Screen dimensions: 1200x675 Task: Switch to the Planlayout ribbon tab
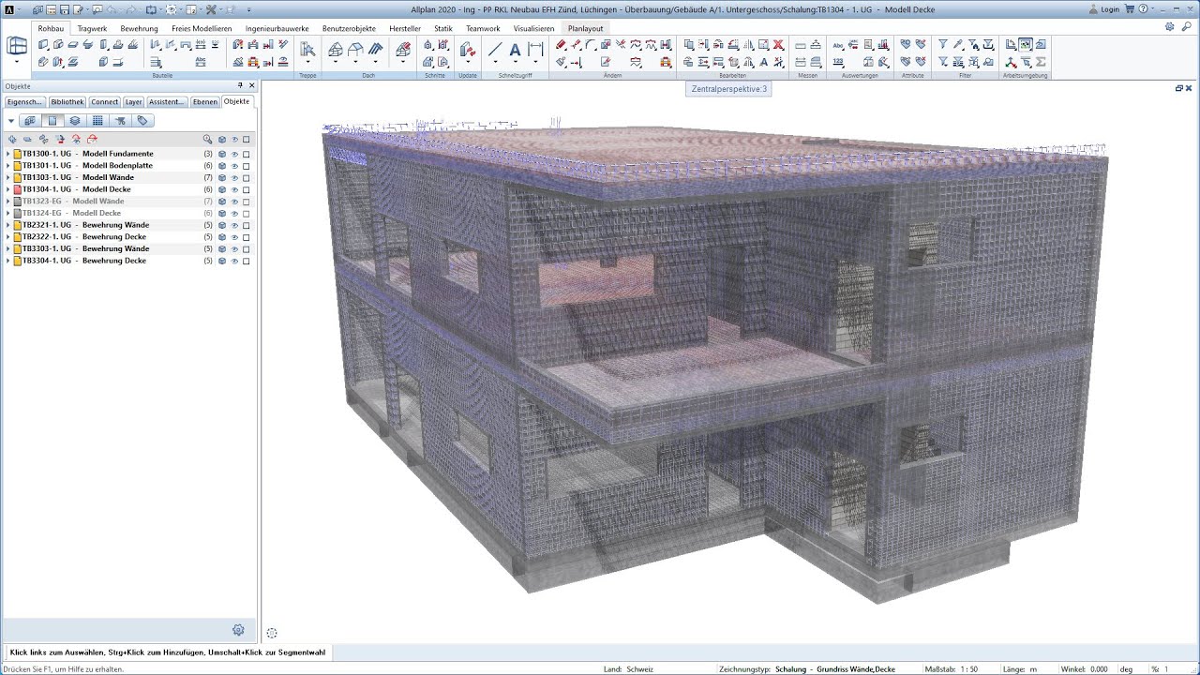586,28
